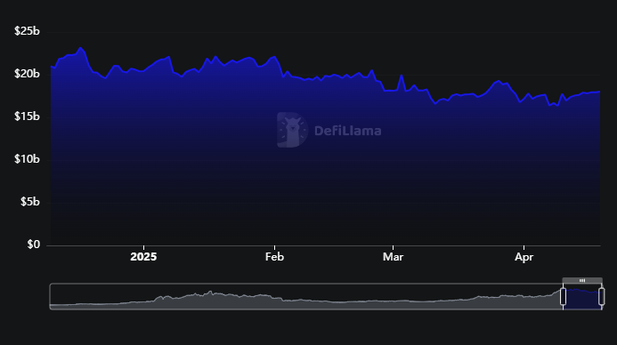Click the $20b y-axis label
Image resolution: width=617 pixels, height=345 pixels.
(x=27, y=74)
